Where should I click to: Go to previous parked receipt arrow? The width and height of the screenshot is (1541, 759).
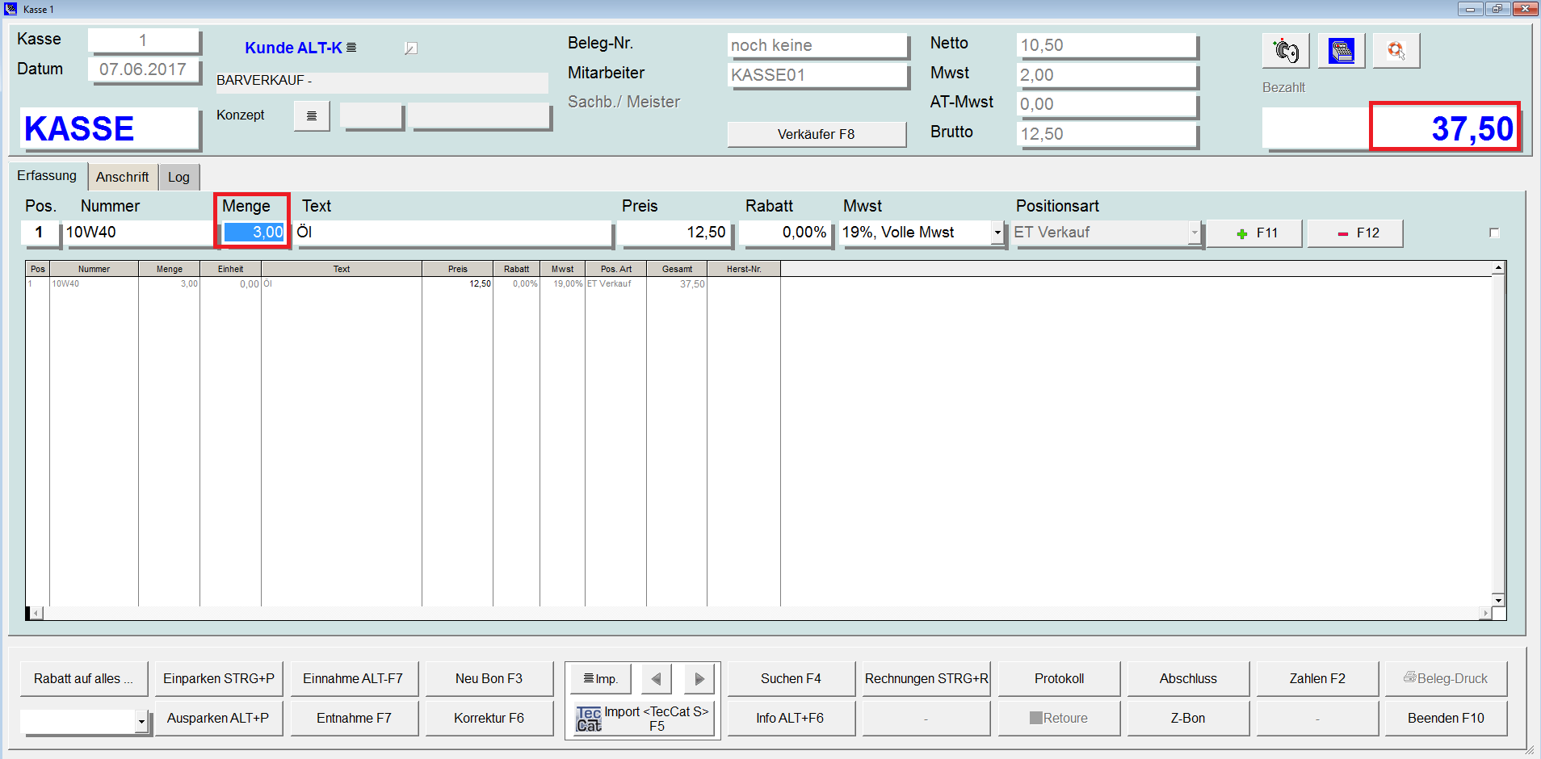click(657, 679)
